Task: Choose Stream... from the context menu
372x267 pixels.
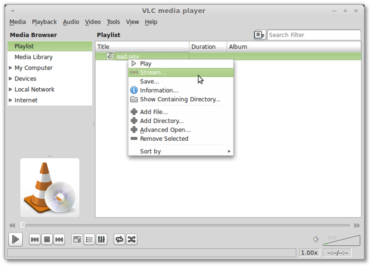Action: pyautogui.click(x=181, y=73)
